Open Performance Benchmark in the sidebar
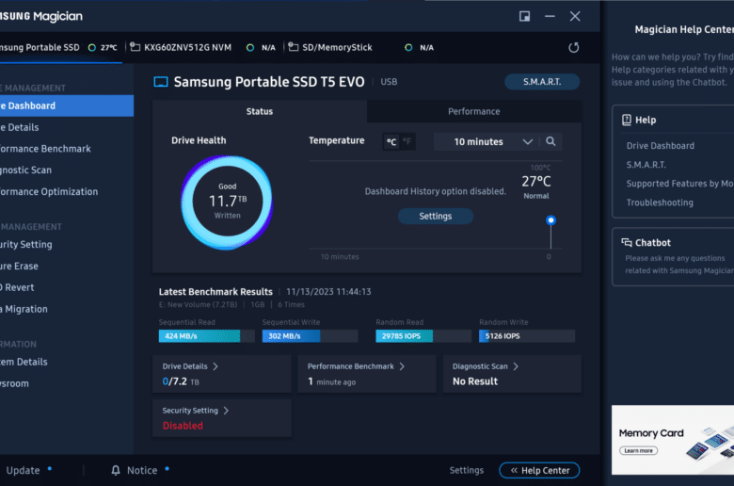Image resolution: width=734 pixels, height=486 pixels. coord(67,149)
